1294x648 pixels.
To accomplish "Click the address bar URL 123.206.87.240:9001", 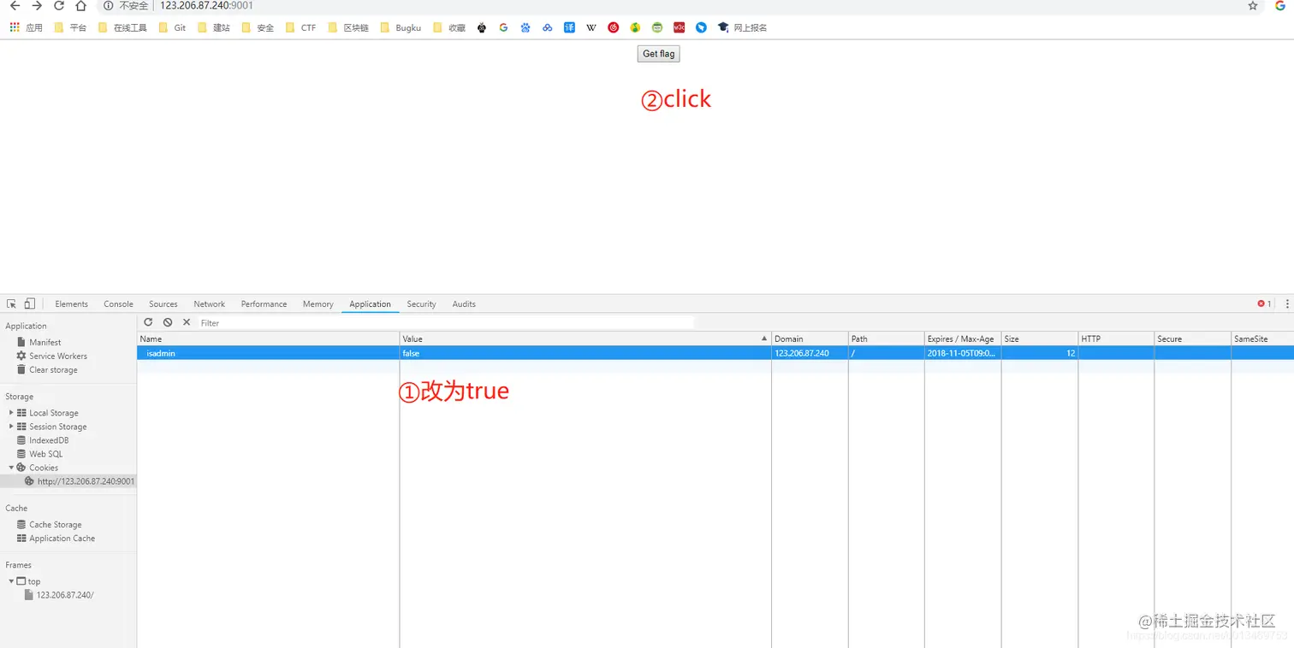I will 206,5.
